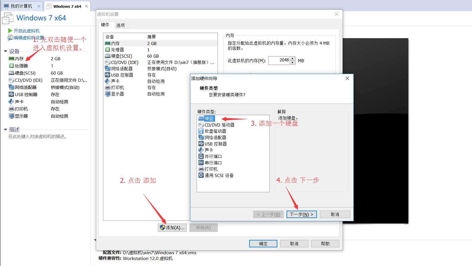Click USB controller icon in settings list
The height and width of the screenshot is (266, 472).
point(108,75)
